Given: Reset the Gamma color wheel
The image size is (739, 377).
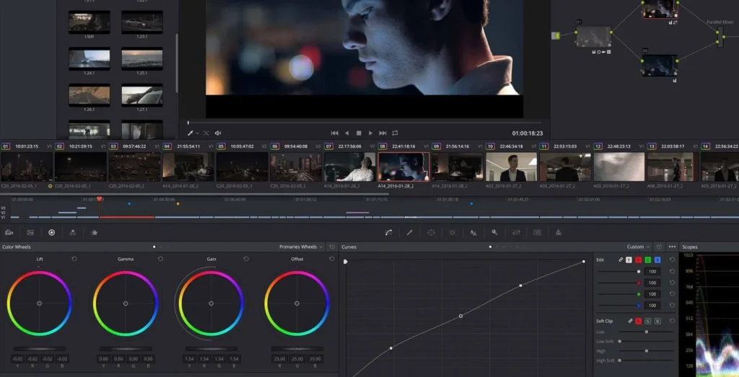Looking at the screenshot, I should coord(160,259).
